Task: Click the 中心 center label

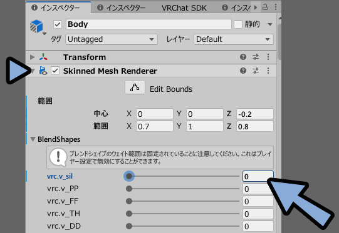Action: [x=101, y=114]
